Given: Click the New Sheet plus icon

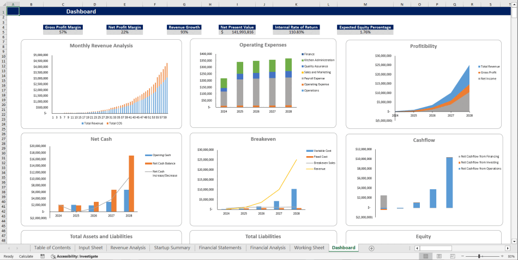Looking at the screenshot, I should click(371, 248).
